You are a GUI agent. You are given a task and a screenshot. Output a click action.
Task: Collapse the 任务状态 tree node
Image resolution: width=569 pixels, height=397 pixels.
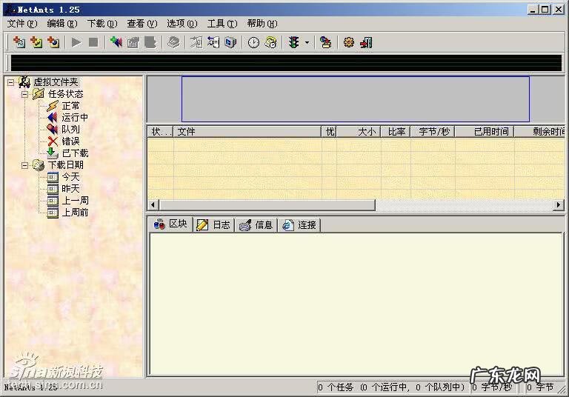coord(24,94)
